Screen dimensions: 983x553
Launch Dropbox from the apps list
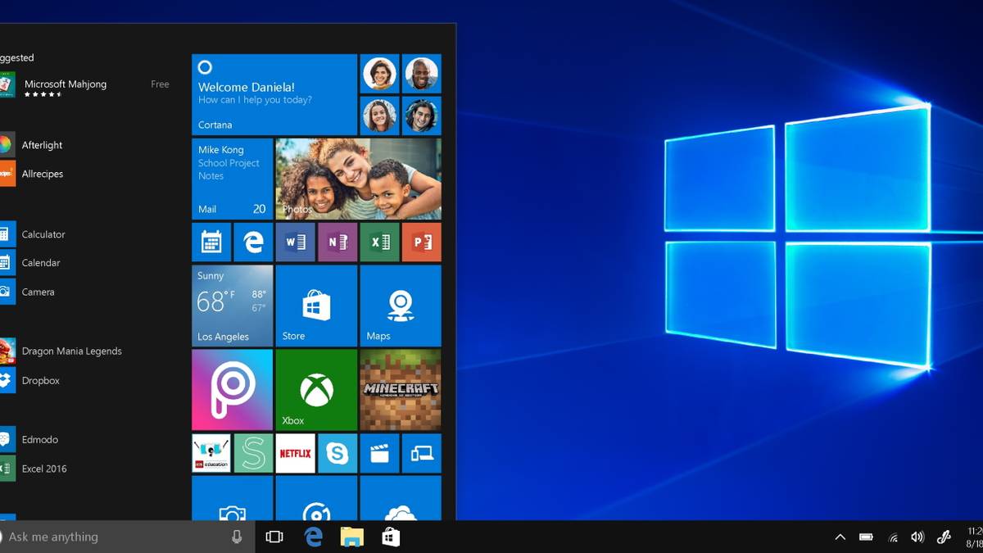point(39,380)
